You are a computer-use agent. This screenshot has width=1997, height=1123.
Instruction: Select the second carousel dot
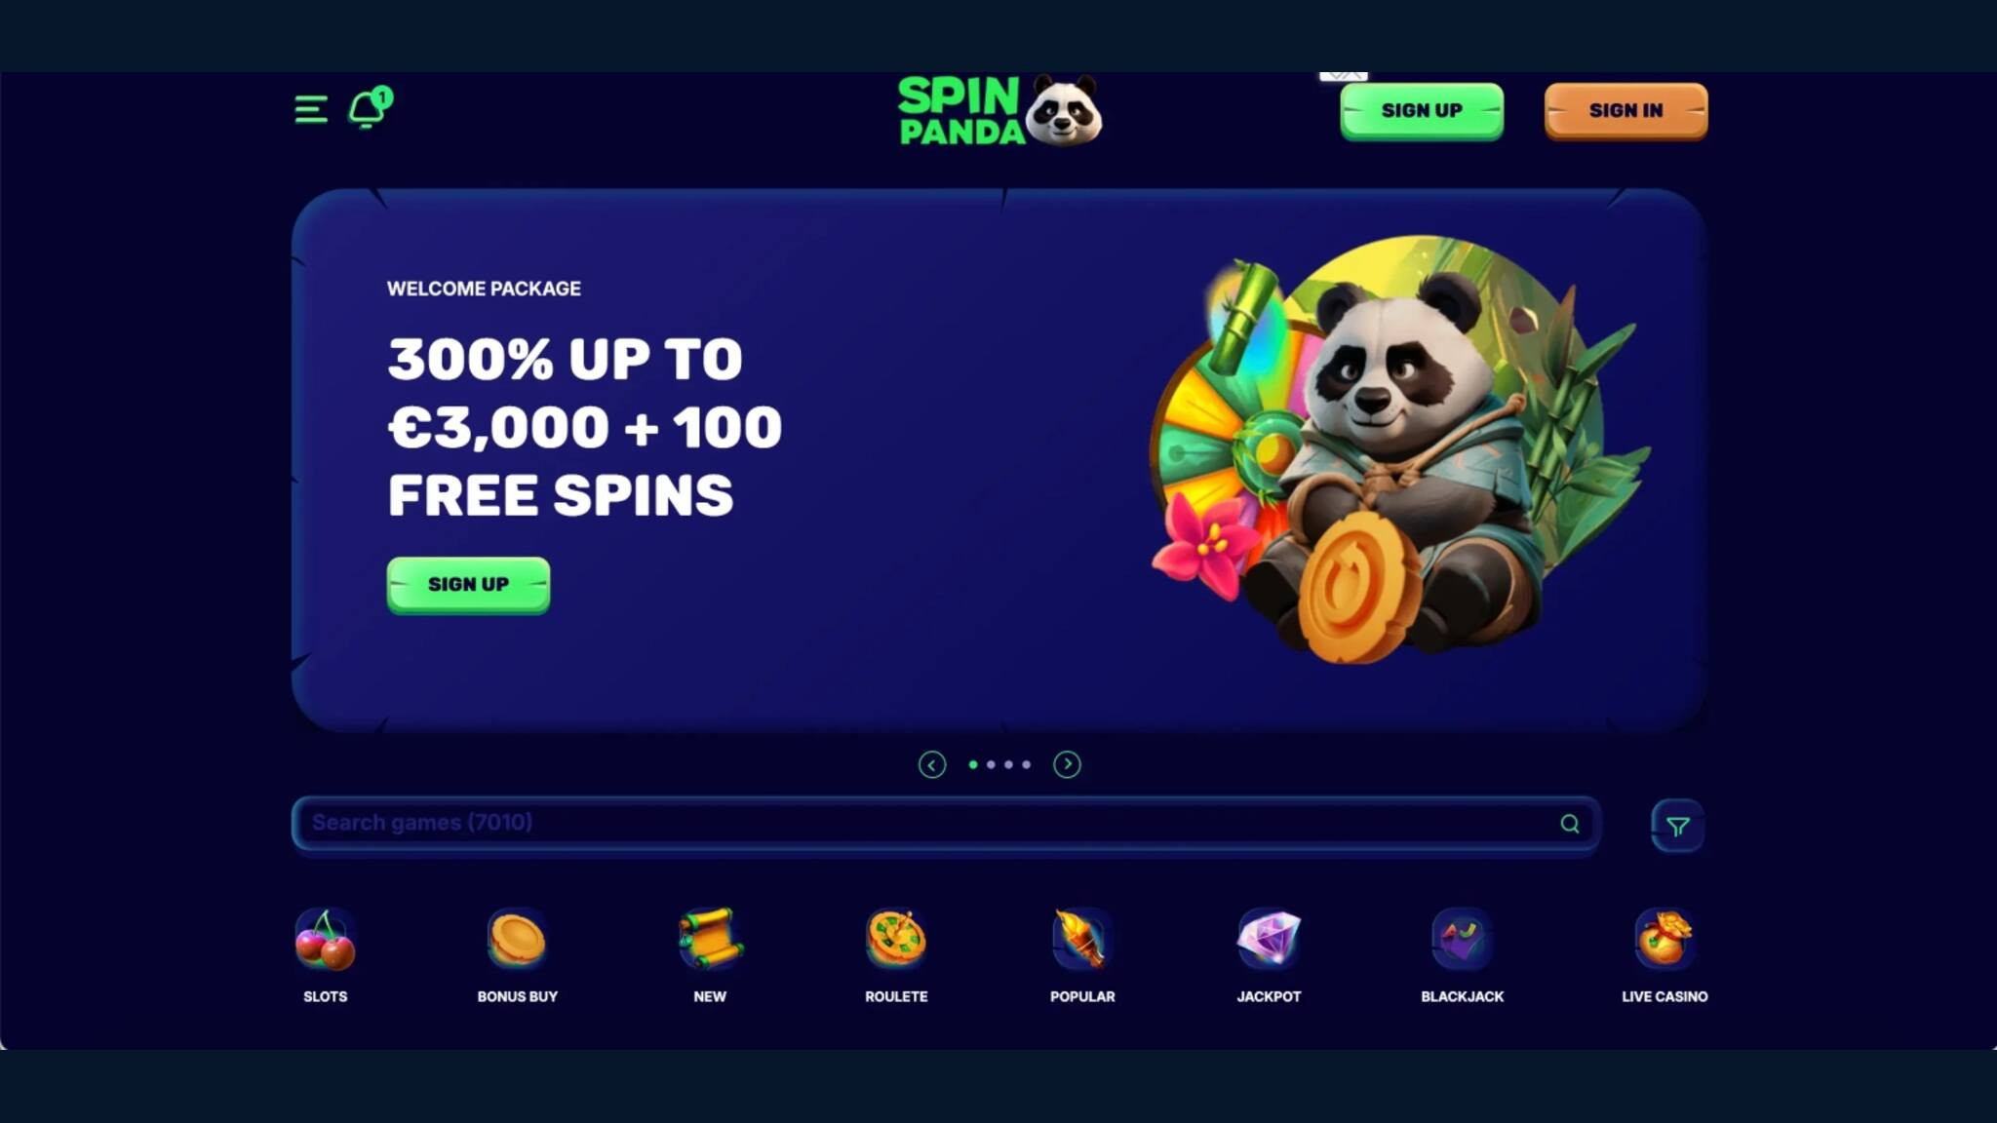[x=991, y=764]
